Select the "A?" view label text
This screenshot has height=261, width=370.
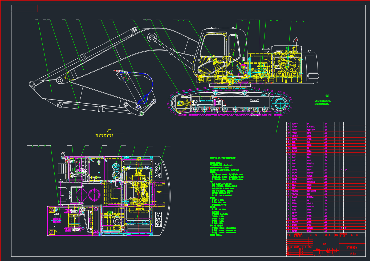[x=109, y=130]
